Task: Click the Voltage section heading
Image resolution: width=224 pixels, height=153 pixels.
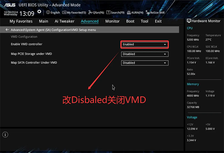Action: pos(192,117)
